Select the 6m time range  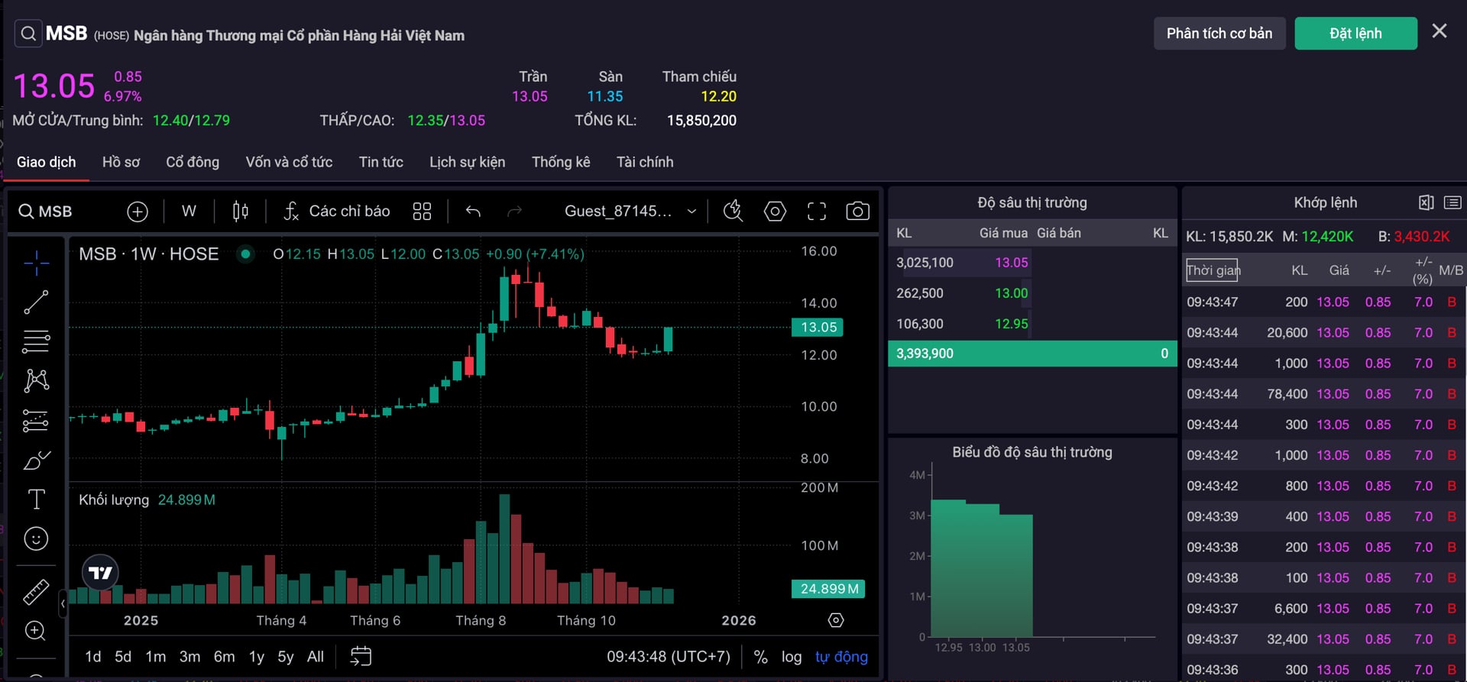click(x=224, y=657)
